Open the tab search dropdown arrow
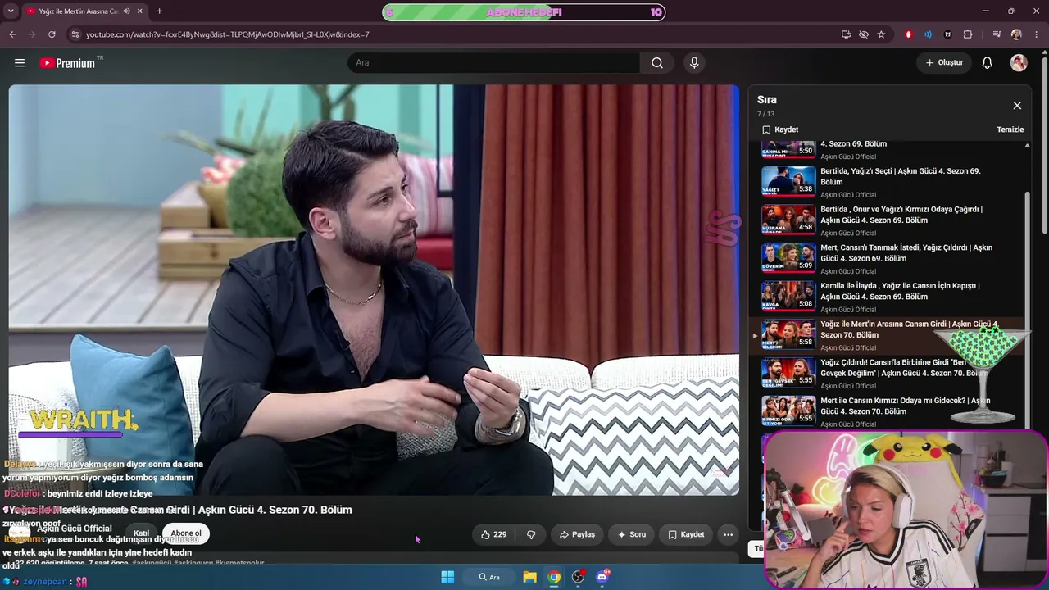Image resolution: width=1049 pixels, height=590 pixels. [10, 11]
